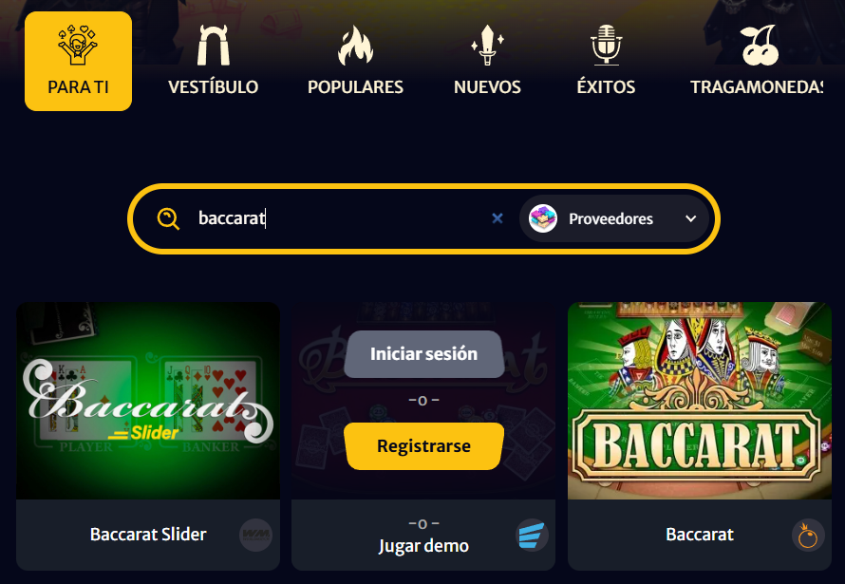Clear the baccarat search text
This screenshot has width=845, height=584.
498,218
